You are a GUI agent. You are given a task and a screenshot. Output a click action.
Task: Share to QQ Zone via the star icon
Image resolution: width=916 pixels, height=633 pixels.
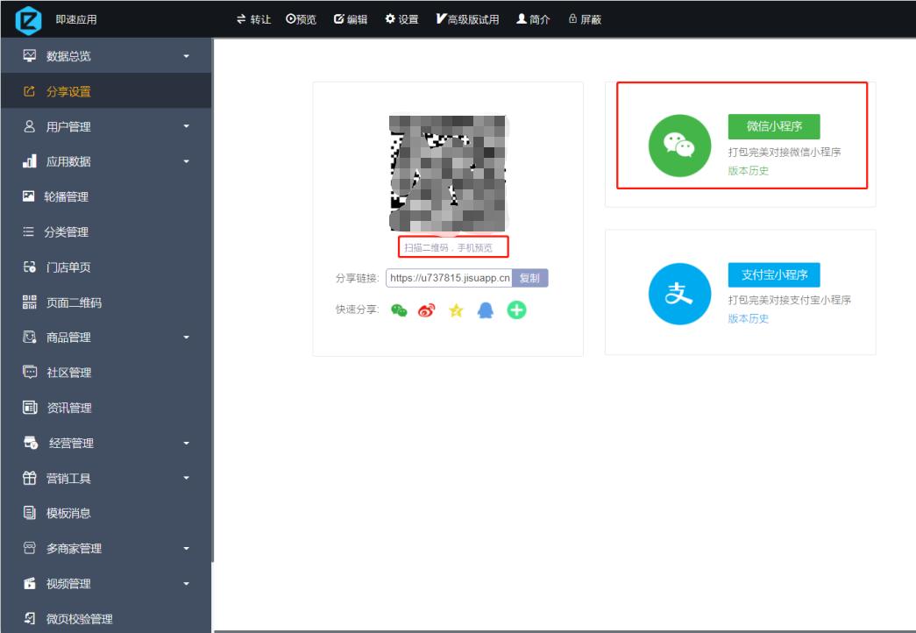pos(456,309)
